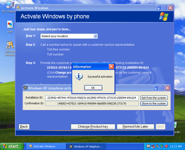Minimize the Activate Windows window
185x150 pixels.
point(159,8)
